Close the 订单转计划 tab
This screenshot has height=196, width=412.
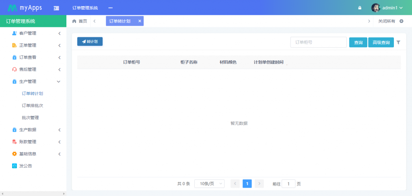[x=140, y=21]
